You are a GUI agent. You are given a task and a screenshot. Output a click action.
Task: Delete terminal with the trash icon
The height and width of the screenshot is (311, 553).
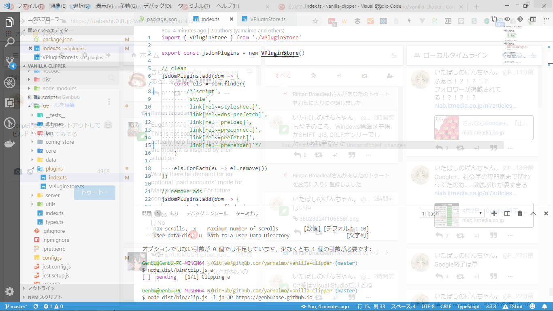520,213
